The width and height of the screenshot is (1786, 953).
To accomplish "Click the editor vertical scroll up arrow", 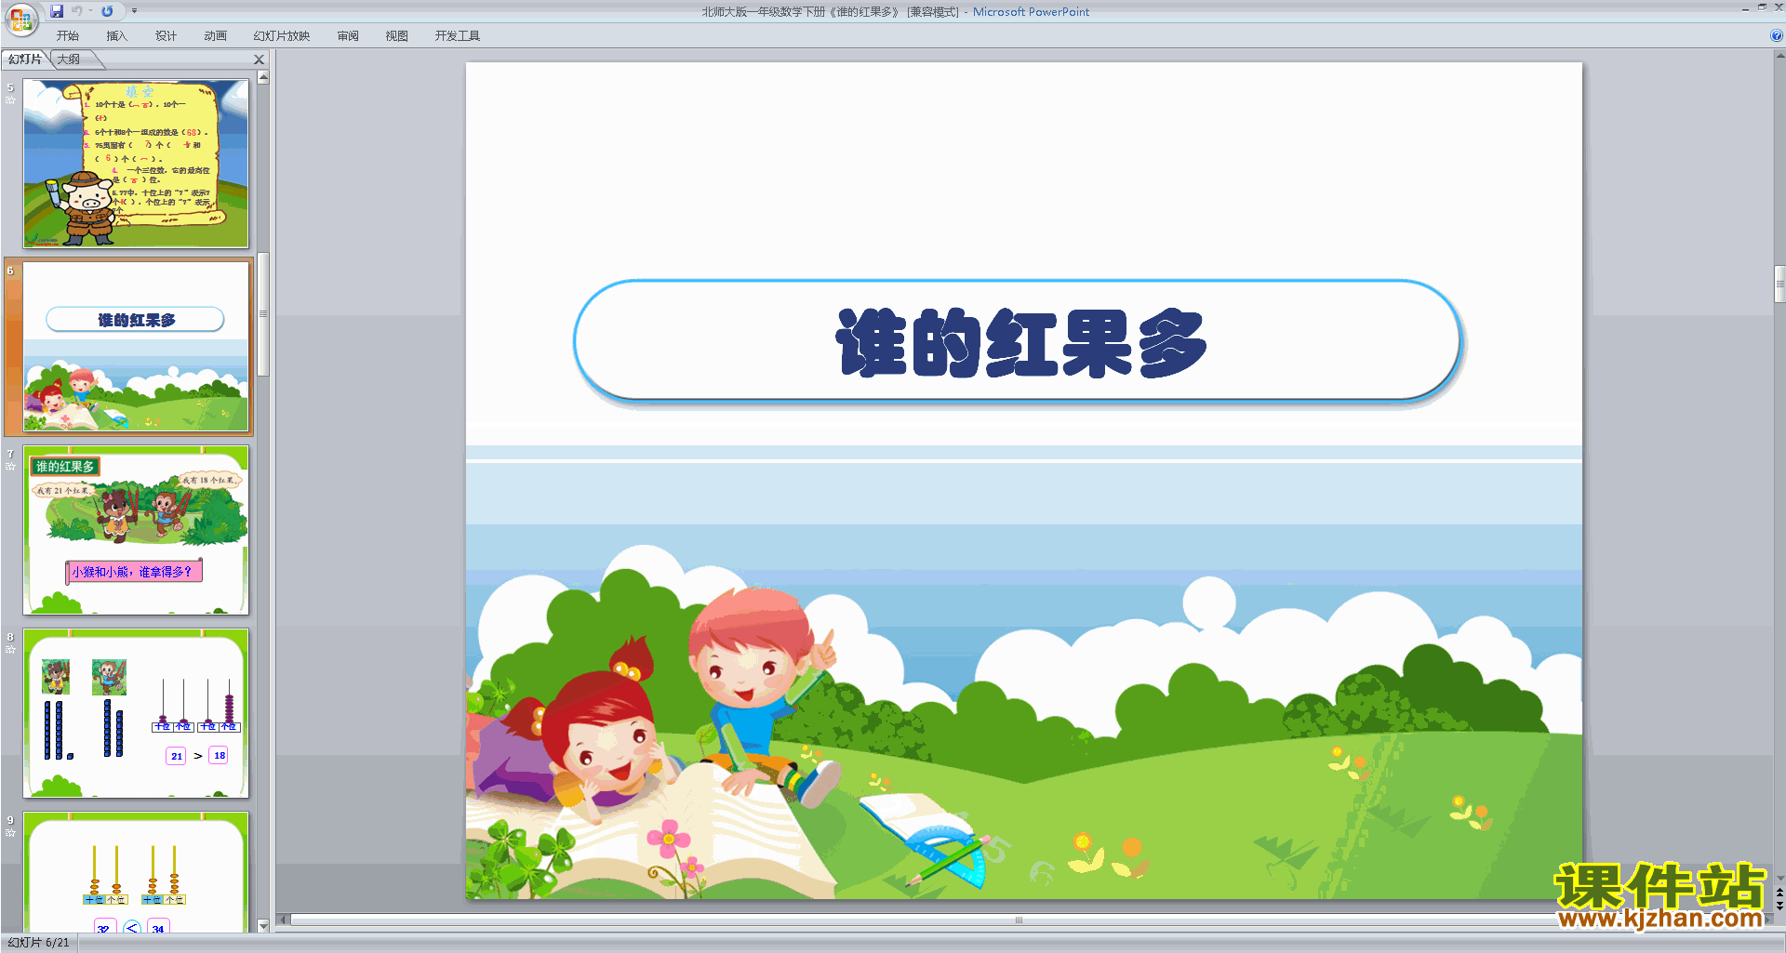I will (x=1779, y=56).
